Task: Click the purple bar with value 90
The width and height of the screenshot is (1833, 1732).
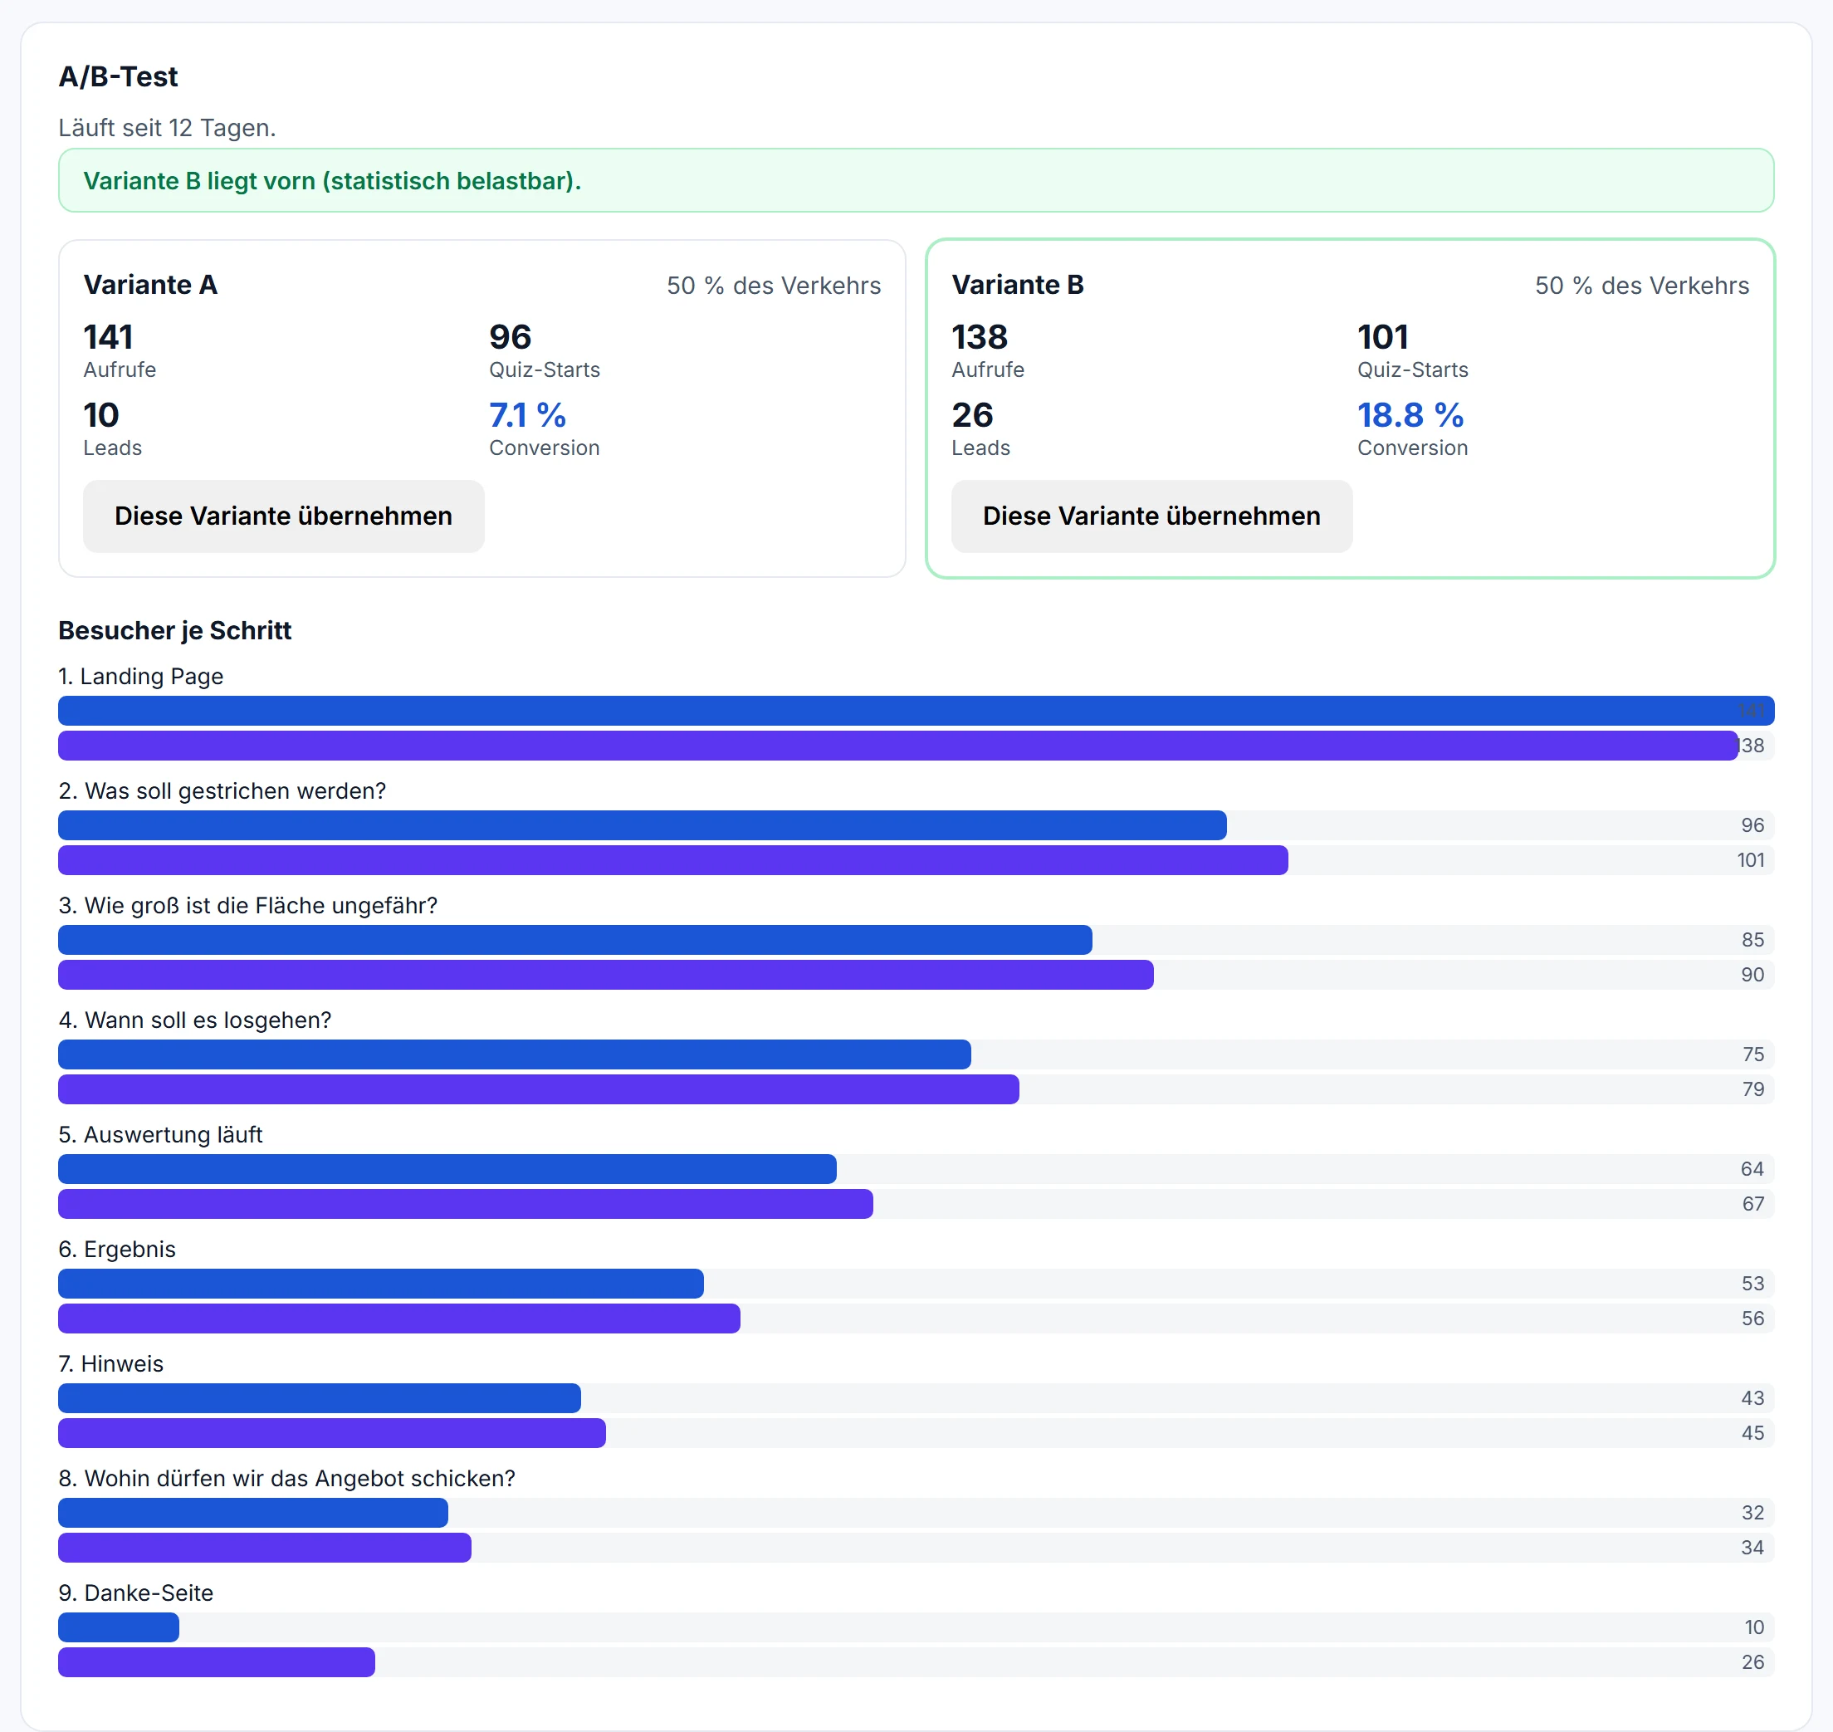Action: [x=605, y=975]
